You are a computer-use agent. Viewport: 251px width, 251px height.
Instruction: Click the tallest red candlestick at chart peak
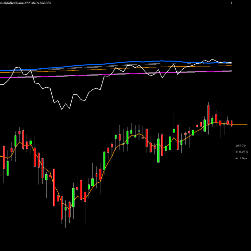[x=208, y=114]
